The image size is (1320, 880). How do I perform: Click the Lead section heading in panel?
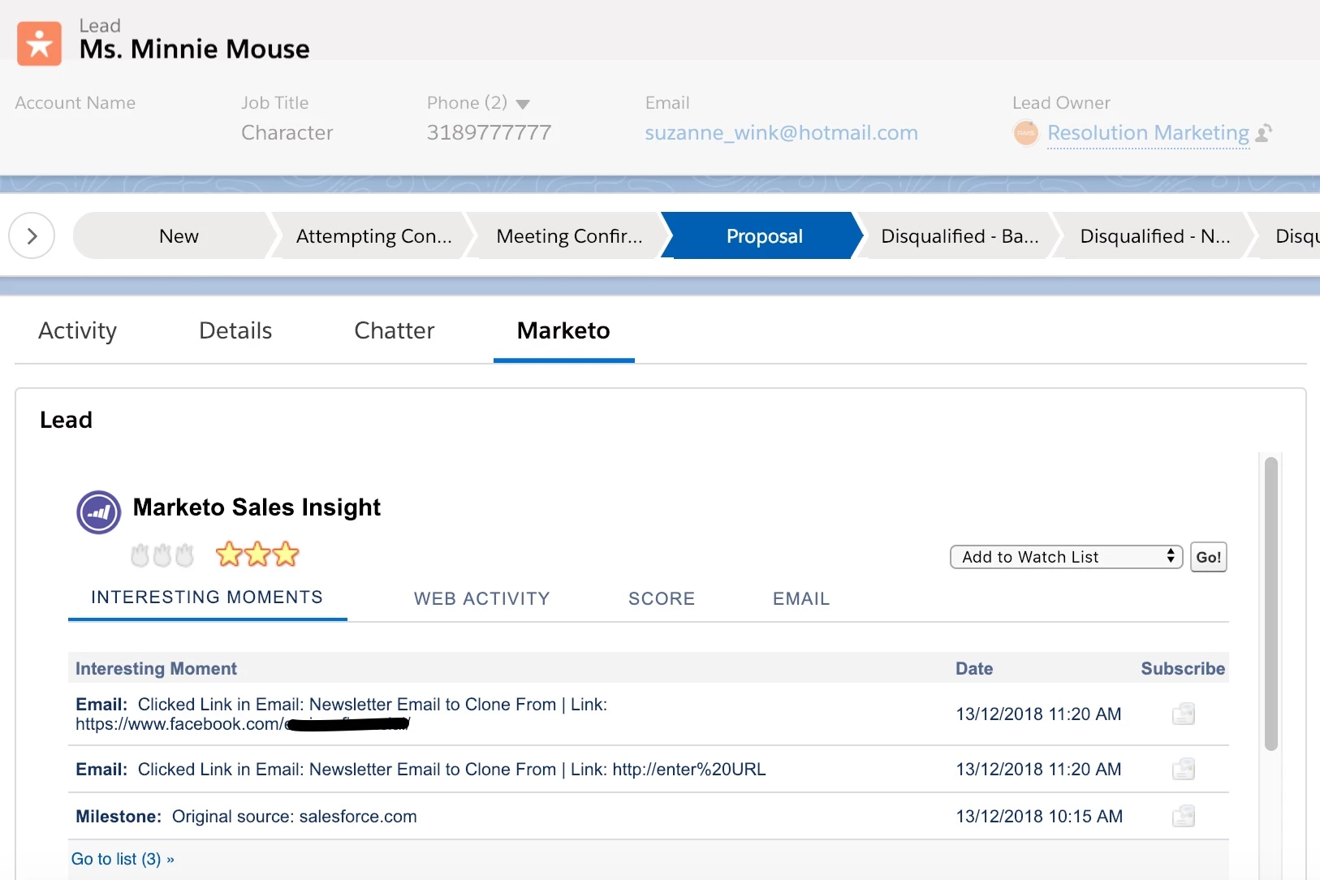(x=66, y=420)
